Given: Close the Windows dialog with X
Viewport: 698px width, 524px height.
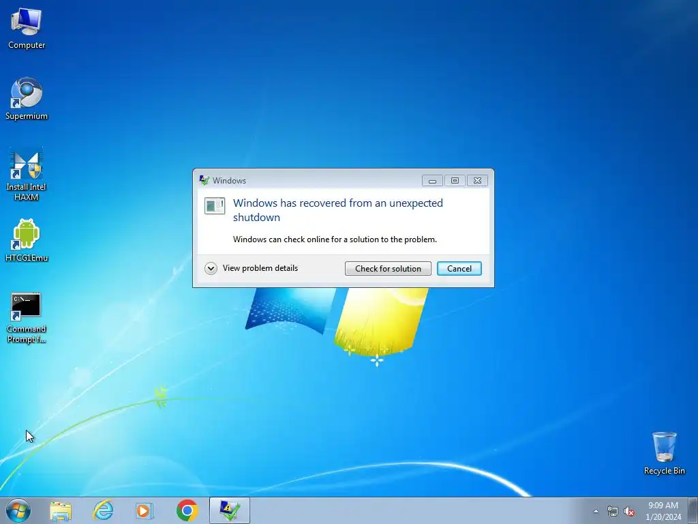Looking at the screenshot, I should coord(477,180).
